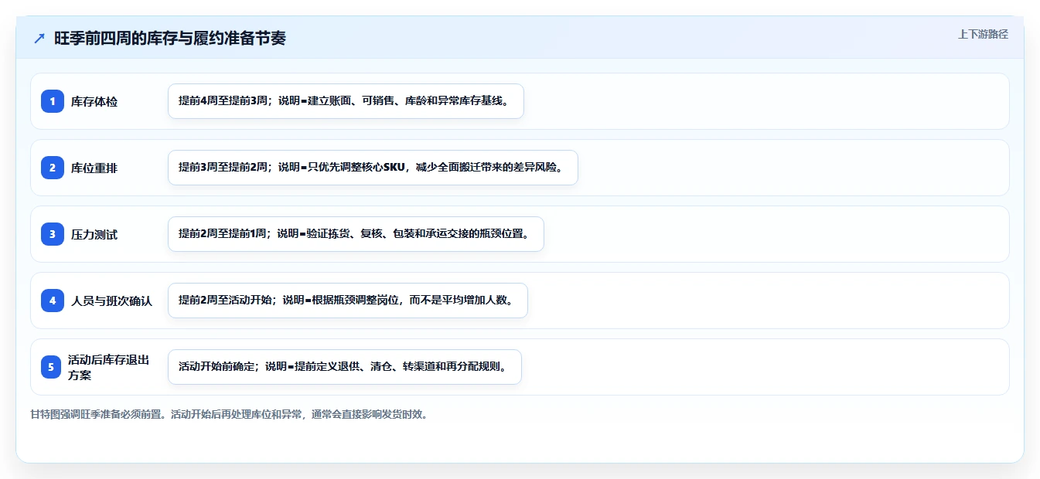Click the 活动后库存退出方案 step label

[108, 367]
